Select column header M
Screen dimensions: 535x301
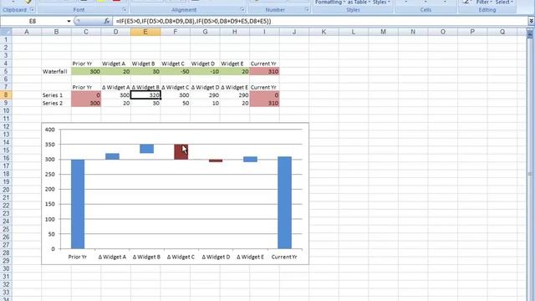[x=383, y=32]
